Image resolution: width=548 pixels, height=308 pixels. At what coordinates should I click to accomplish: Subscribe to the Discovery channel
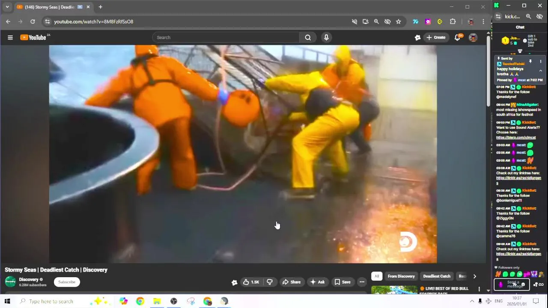click(x=67, y=282)
